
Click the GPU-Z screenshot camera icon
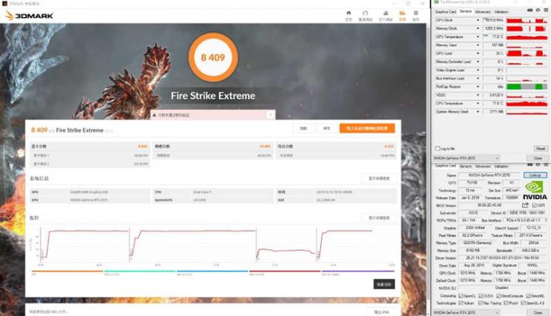[530, 11]
